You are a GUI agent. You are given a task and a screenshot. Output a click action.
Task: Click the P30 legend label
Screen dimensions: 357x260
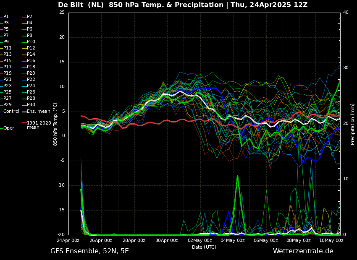[31, 105]
